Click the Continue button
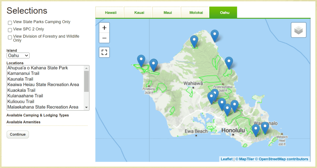This screenshot has height=168, width=317. (18, 134)
